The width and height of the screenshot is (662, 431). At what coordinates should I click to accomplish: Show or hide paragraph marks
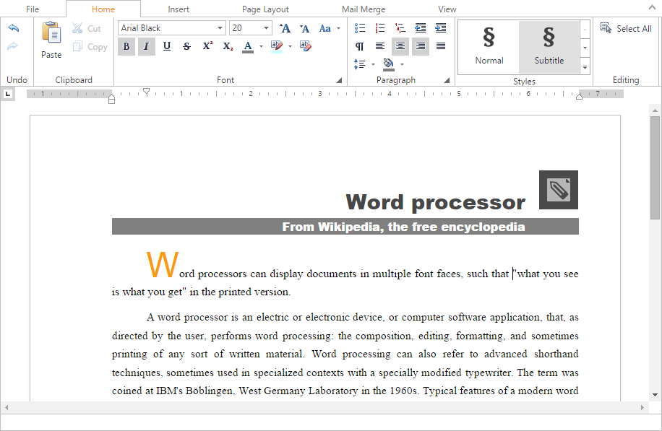pos(359,46)
